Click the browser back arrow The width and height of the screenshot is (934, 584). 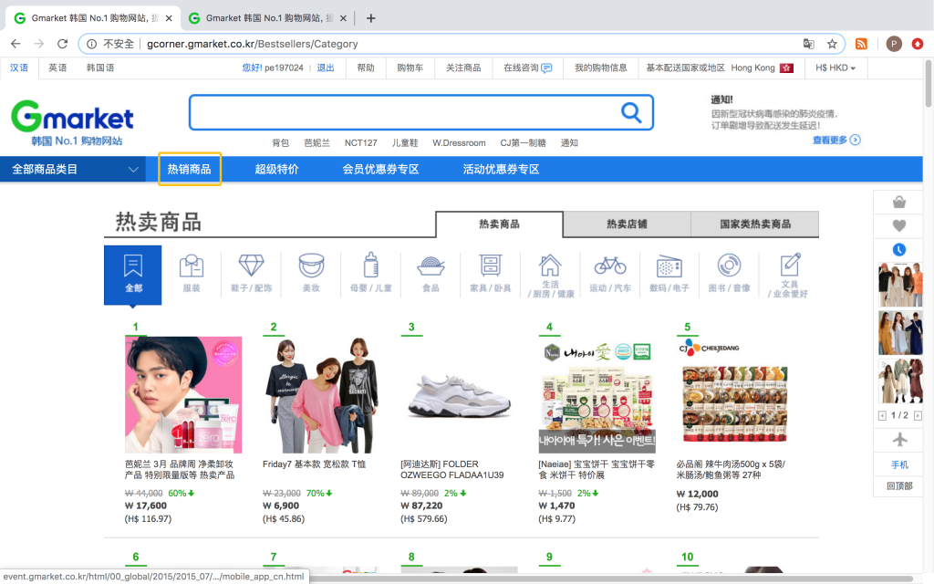tap(16, 44)
